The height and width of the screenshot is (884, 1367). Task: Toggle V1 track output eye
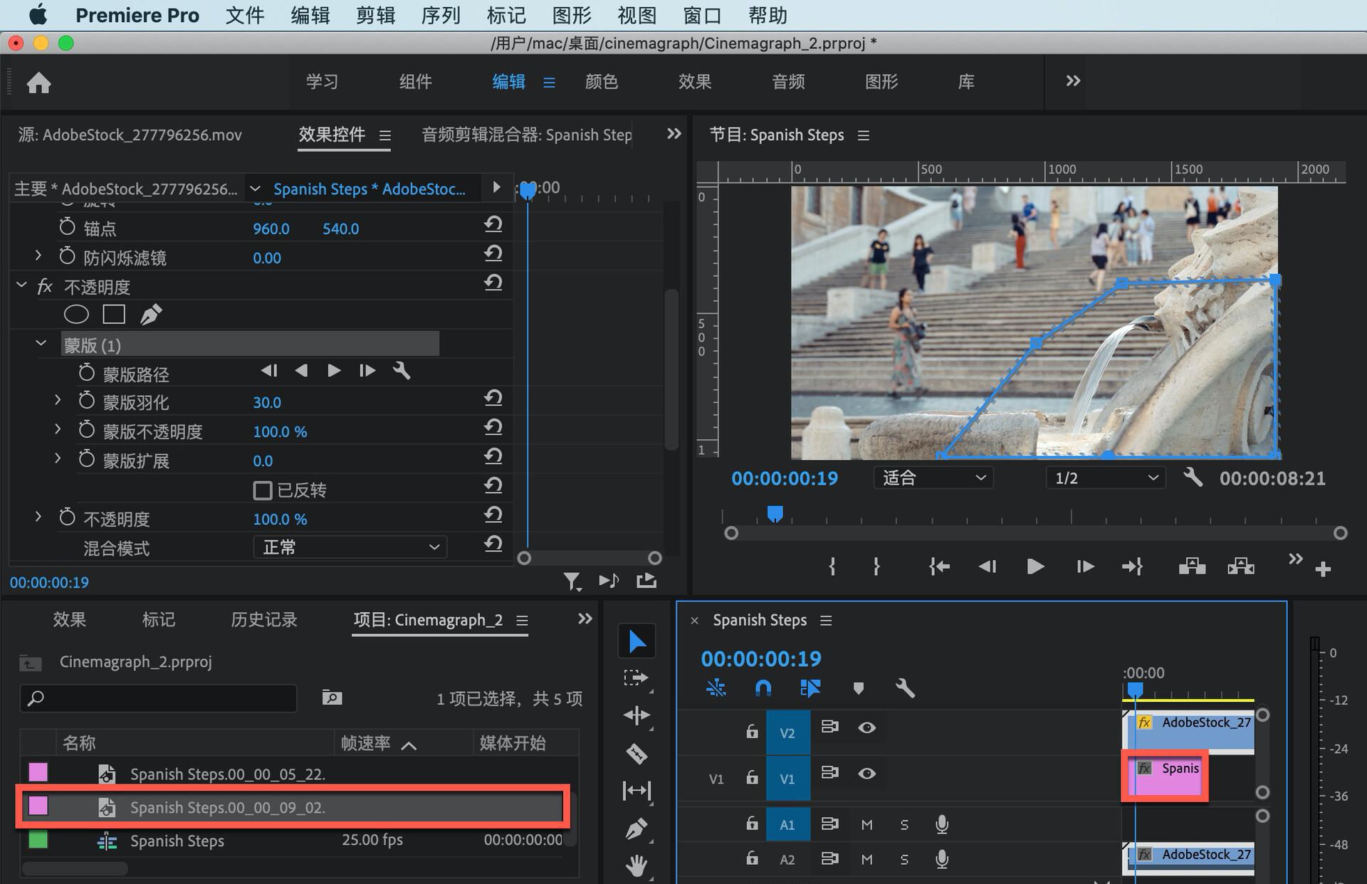point(866,774)
